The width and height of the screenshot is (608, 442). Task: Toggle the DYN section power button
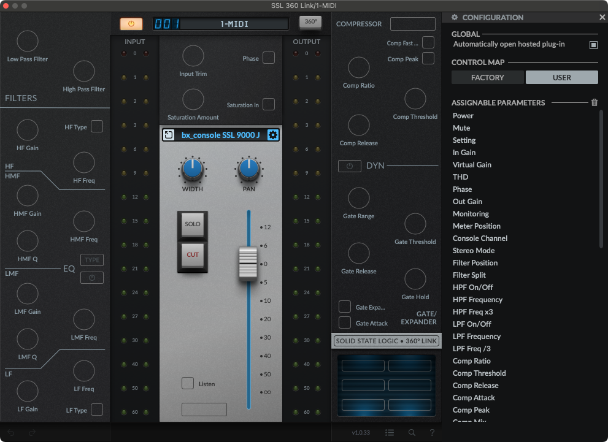pos(349,166)
